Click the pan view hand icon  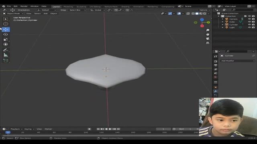208,34
